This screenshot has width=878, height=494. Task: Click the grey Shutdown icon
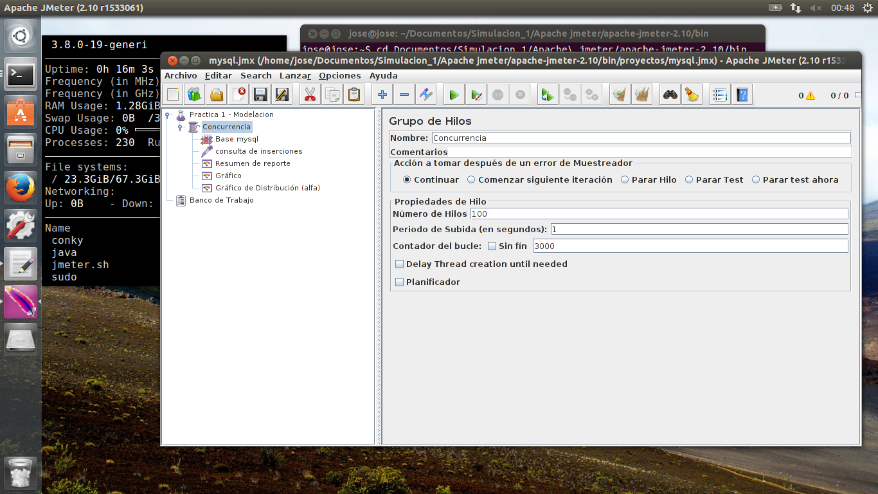point(520,95)
